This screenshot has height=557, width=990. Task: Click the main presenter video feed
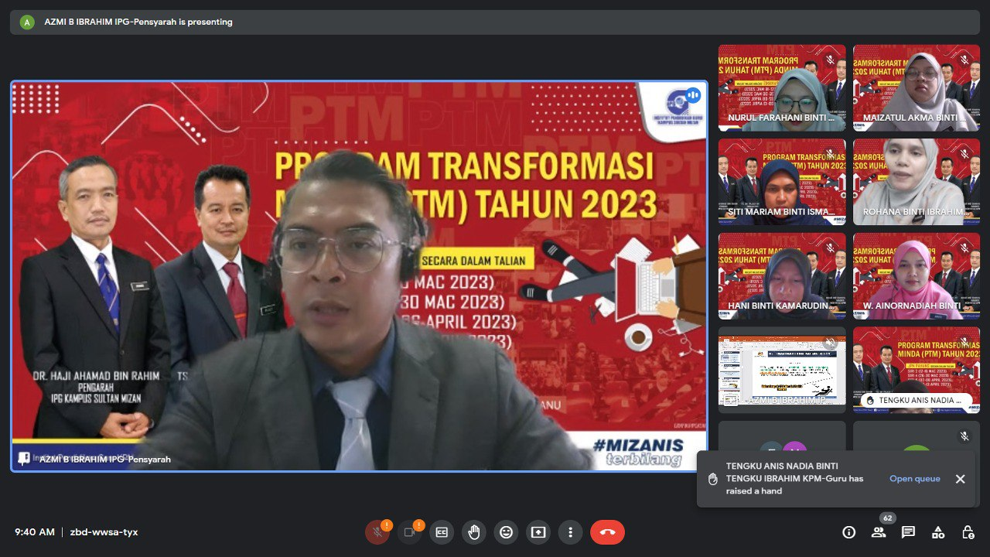click(x=359, y=276)
